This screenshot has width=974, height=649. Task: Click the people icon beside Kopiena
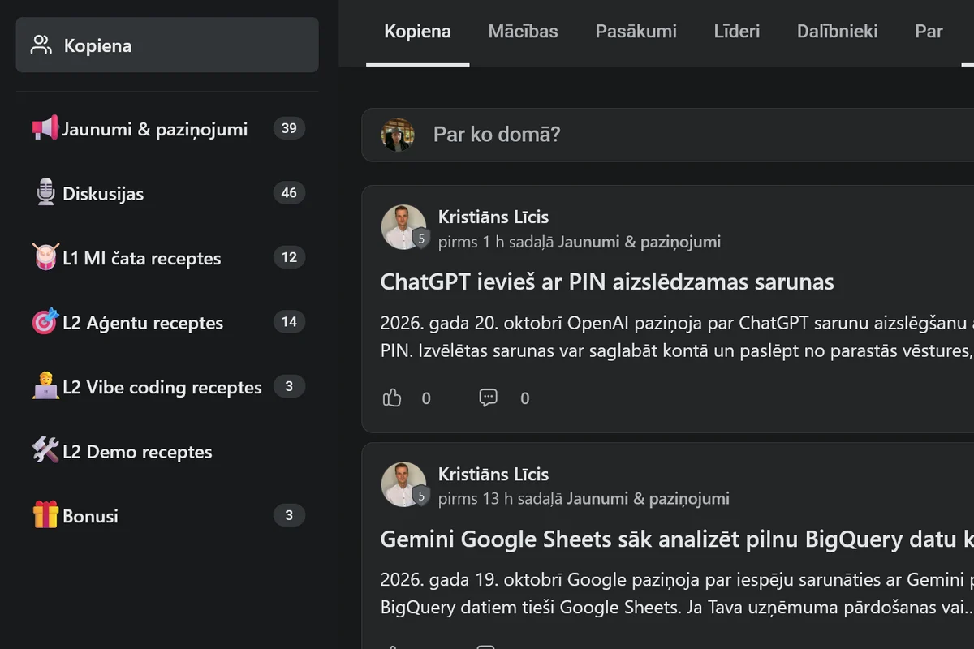pos(41,45)
